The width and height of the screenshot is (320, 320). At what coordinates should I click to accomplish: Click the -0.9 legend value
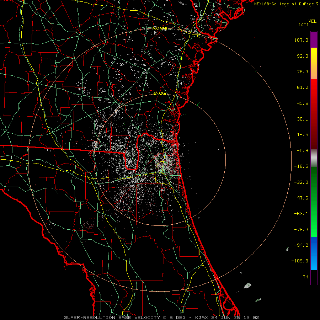[x=303, y=151]
